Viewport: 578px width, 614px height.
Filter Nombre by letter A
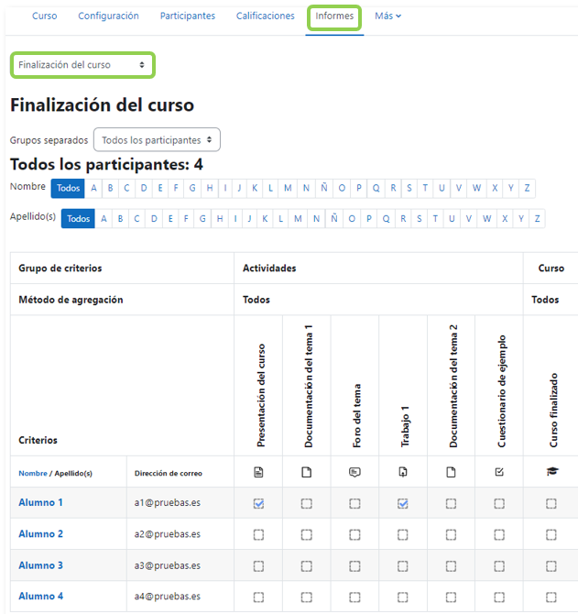point(93,189)
